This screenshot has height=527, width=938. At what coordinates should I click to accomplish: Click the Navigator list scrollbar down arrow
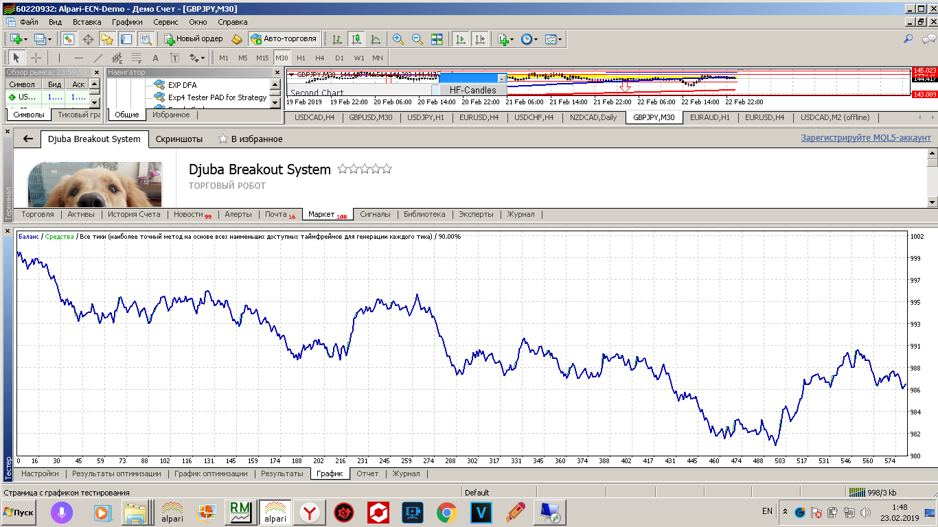pyautogui.click(x=276, y=102)
